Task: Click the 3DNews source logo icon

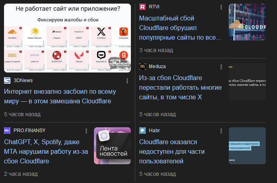Action: (7, 80)
